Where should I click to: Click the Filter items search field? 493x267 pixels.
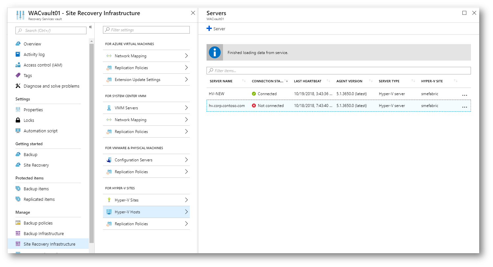tap(338, 70)
